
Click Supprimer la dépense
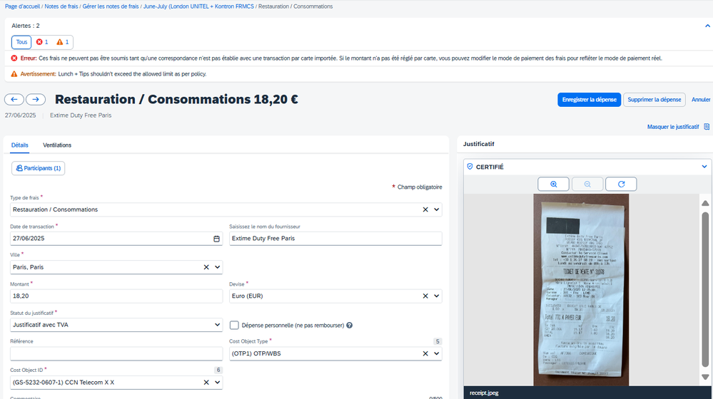(x=654, y=100)
